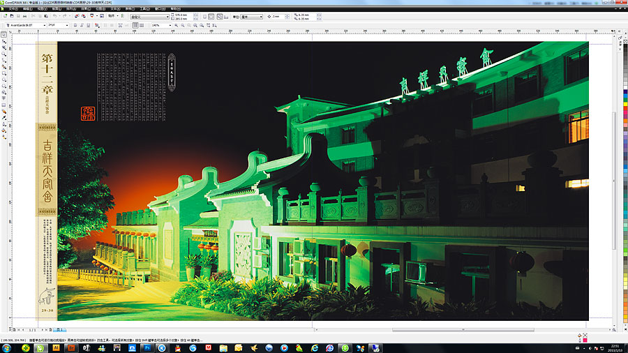Select the Pick tool in the toolbox
Screen dimensions: 628x353
click(4, 35)
